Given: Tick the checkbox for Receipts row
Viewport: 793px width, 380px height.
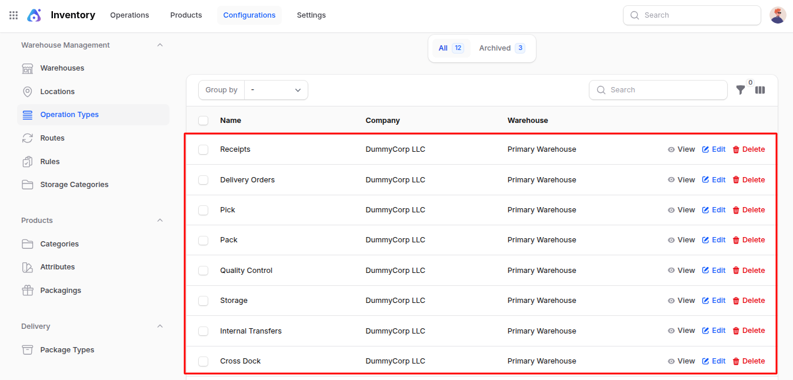Looking at the screenshot, I should pyautogui.click(x=204, y=150).
